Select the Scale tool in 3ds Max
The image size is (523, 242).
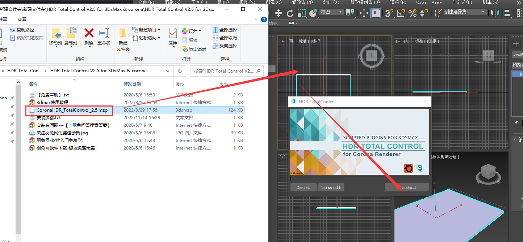301,13
